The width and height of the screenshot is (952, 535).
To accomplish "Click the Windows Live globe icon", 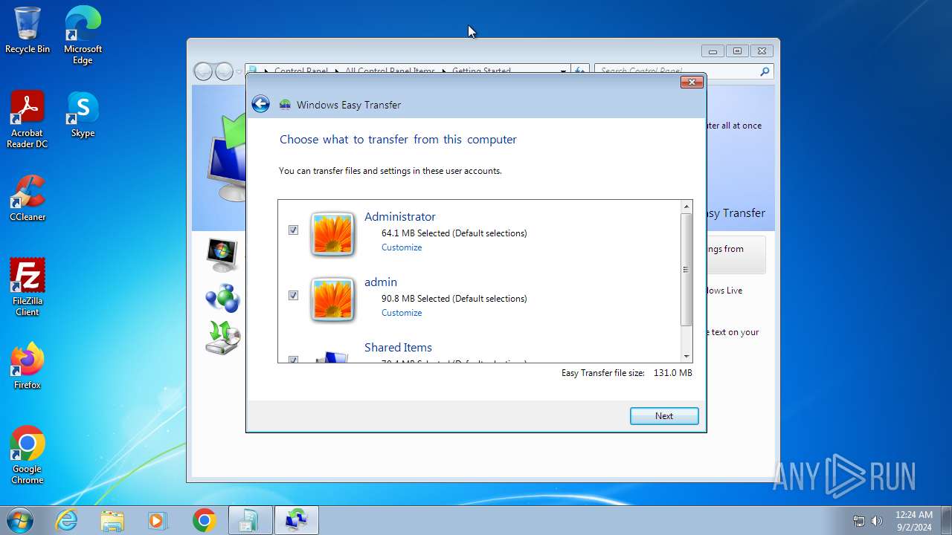I will 222,297.
